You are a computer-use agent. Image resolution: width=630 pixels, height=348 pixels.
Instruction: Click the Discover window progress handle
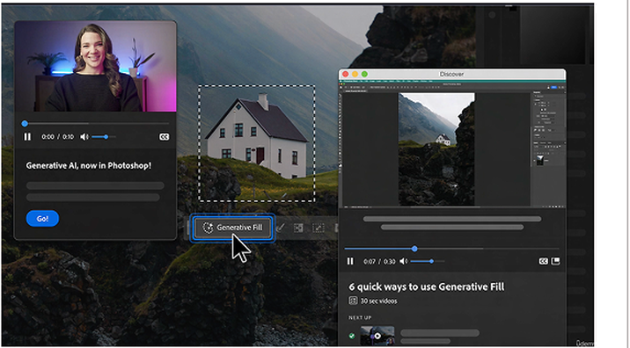point(414,249)
